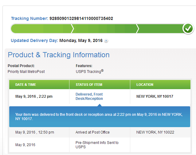The width and height of the screenshot is (196, 155).
Task: Click the second arrow divider in progress bar
Action: [137, 29]
